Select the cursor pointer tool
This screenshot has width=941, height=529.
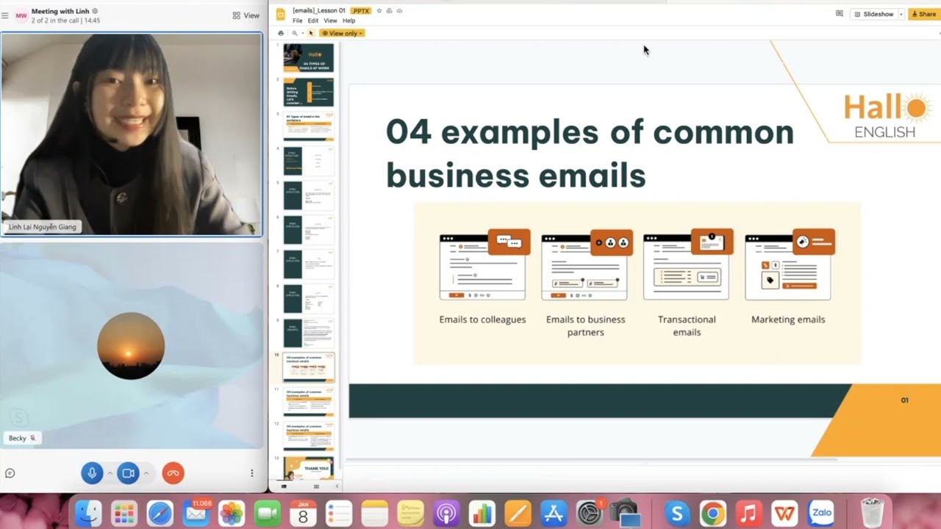click(311, 33)
